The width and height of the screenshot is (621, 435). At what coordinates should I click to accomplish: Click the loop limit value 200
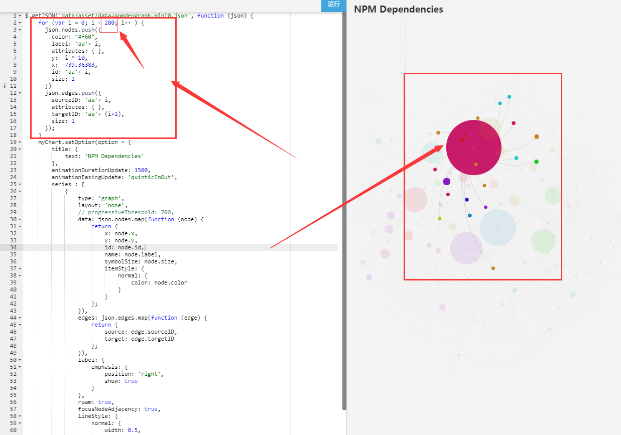click(x=110, y=23)
